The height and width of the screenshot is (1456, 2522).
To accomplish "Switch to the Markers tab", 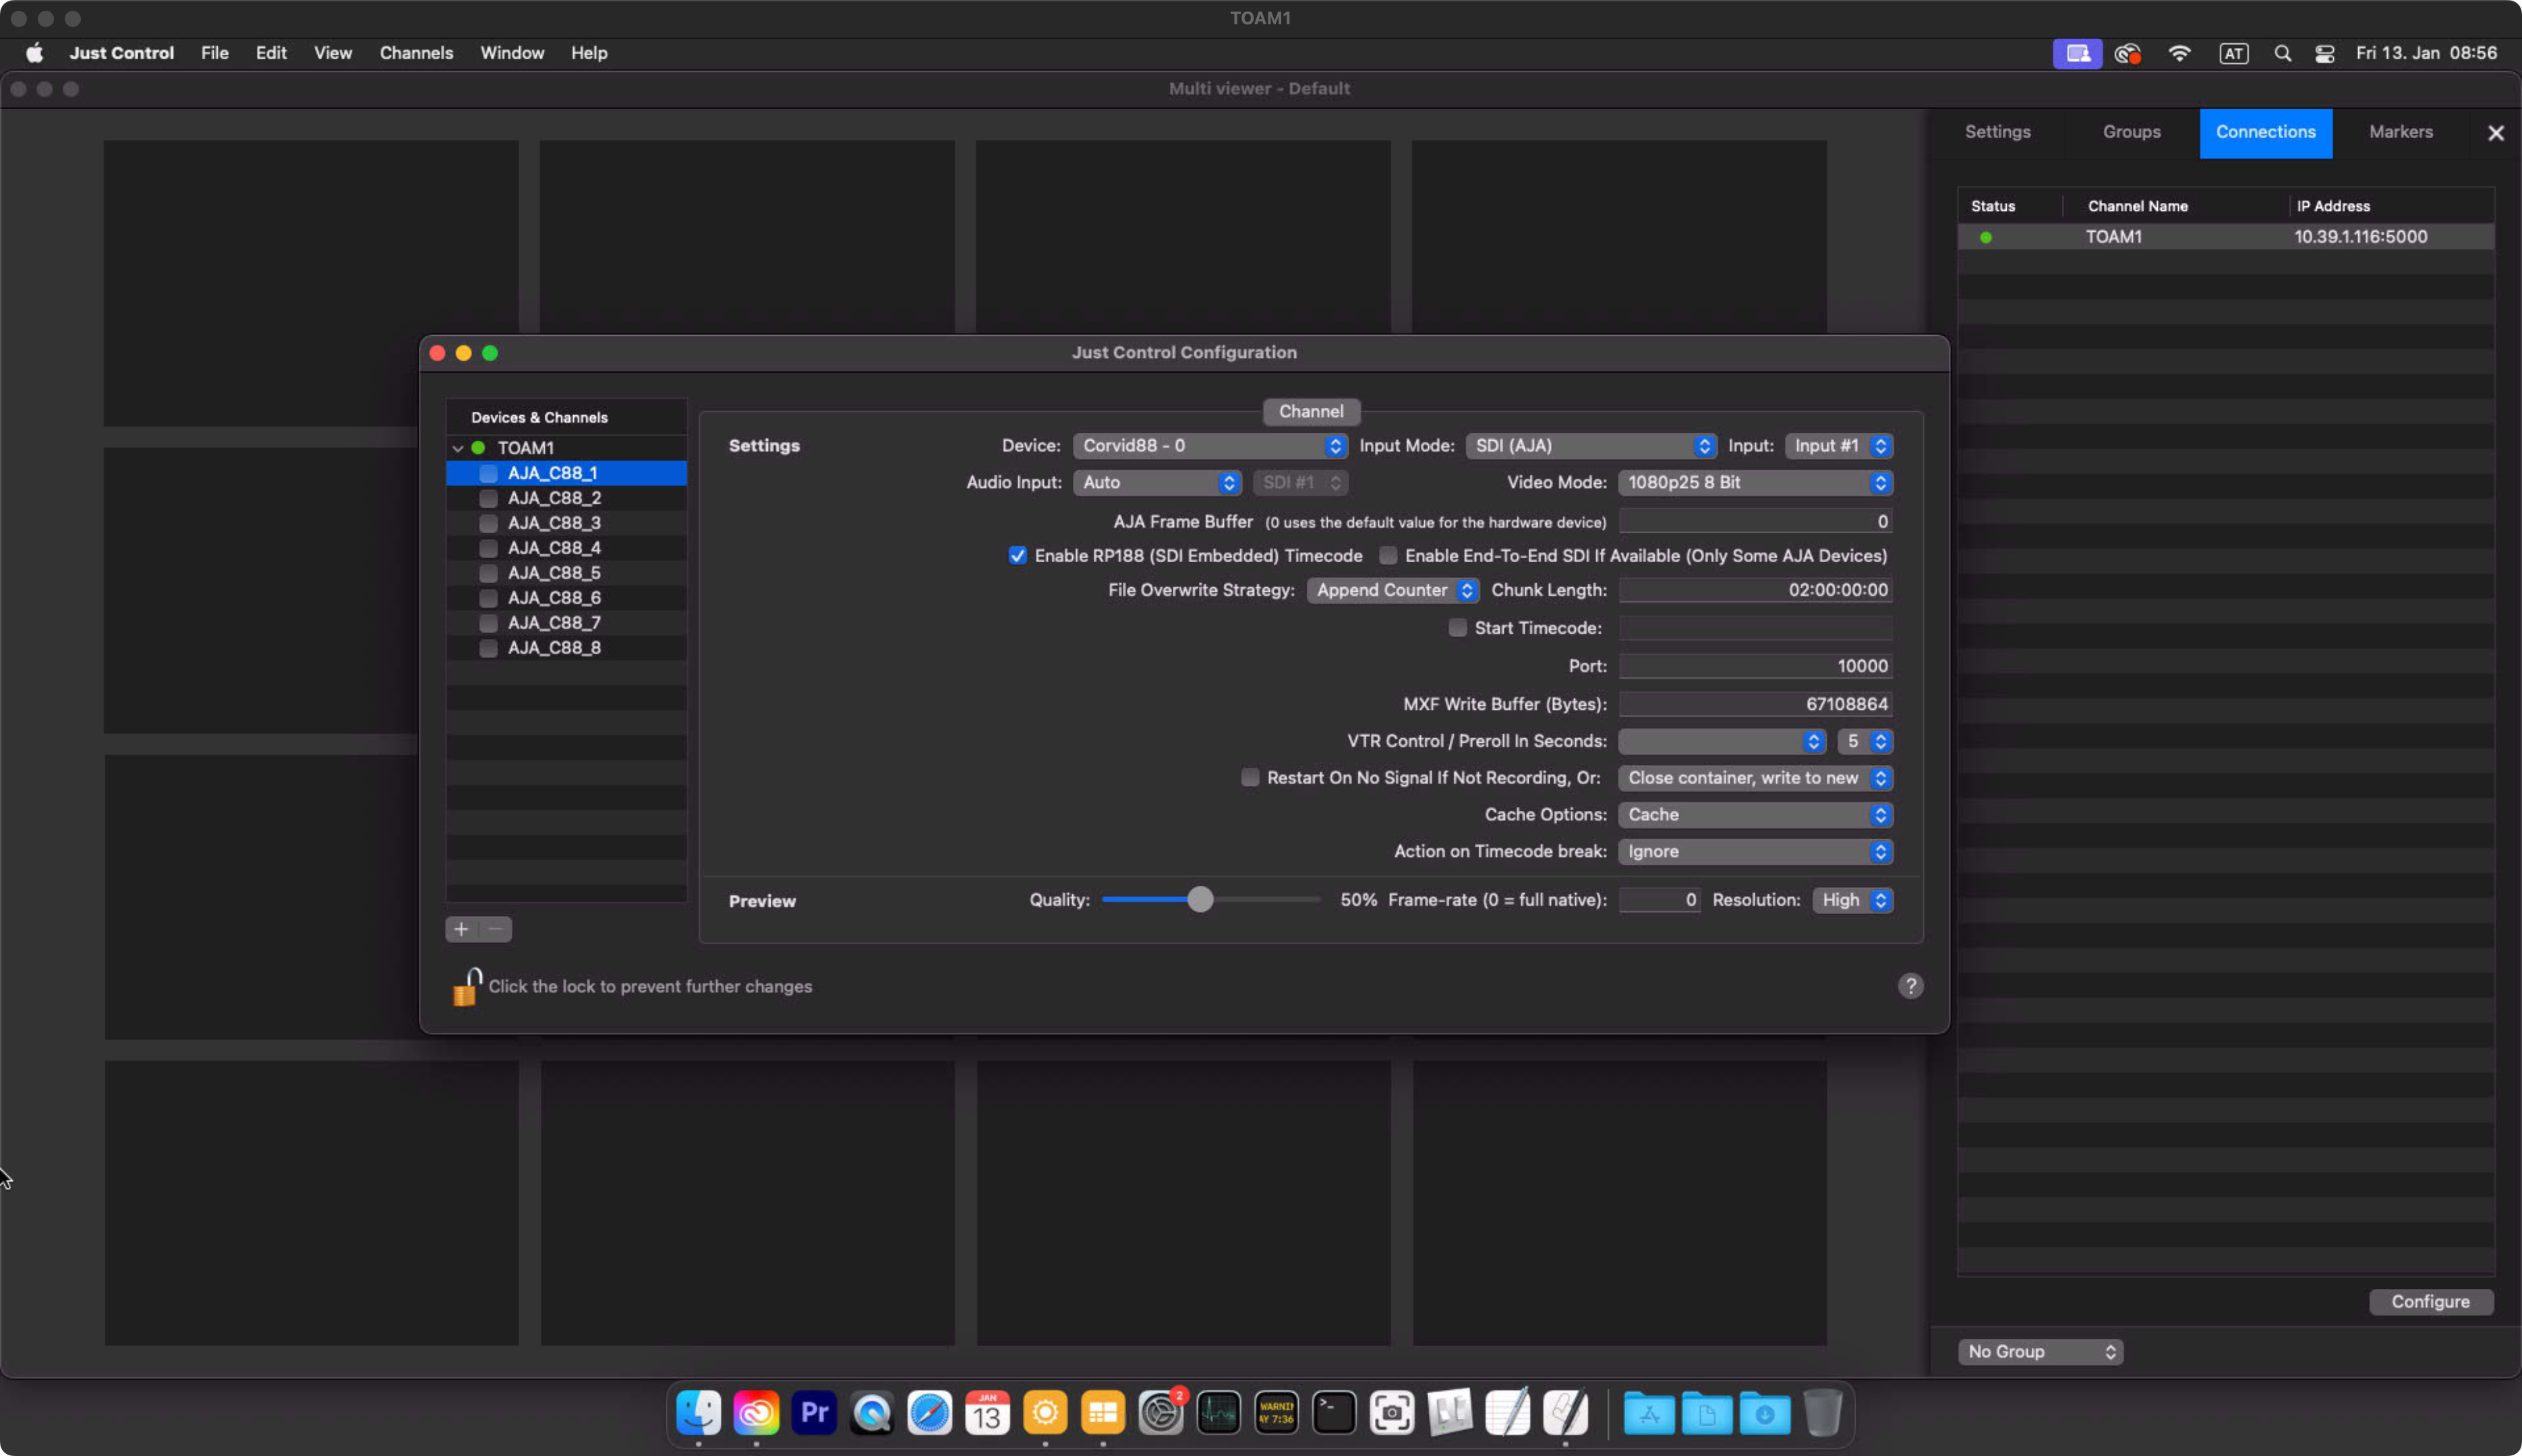I will 2400,132.
